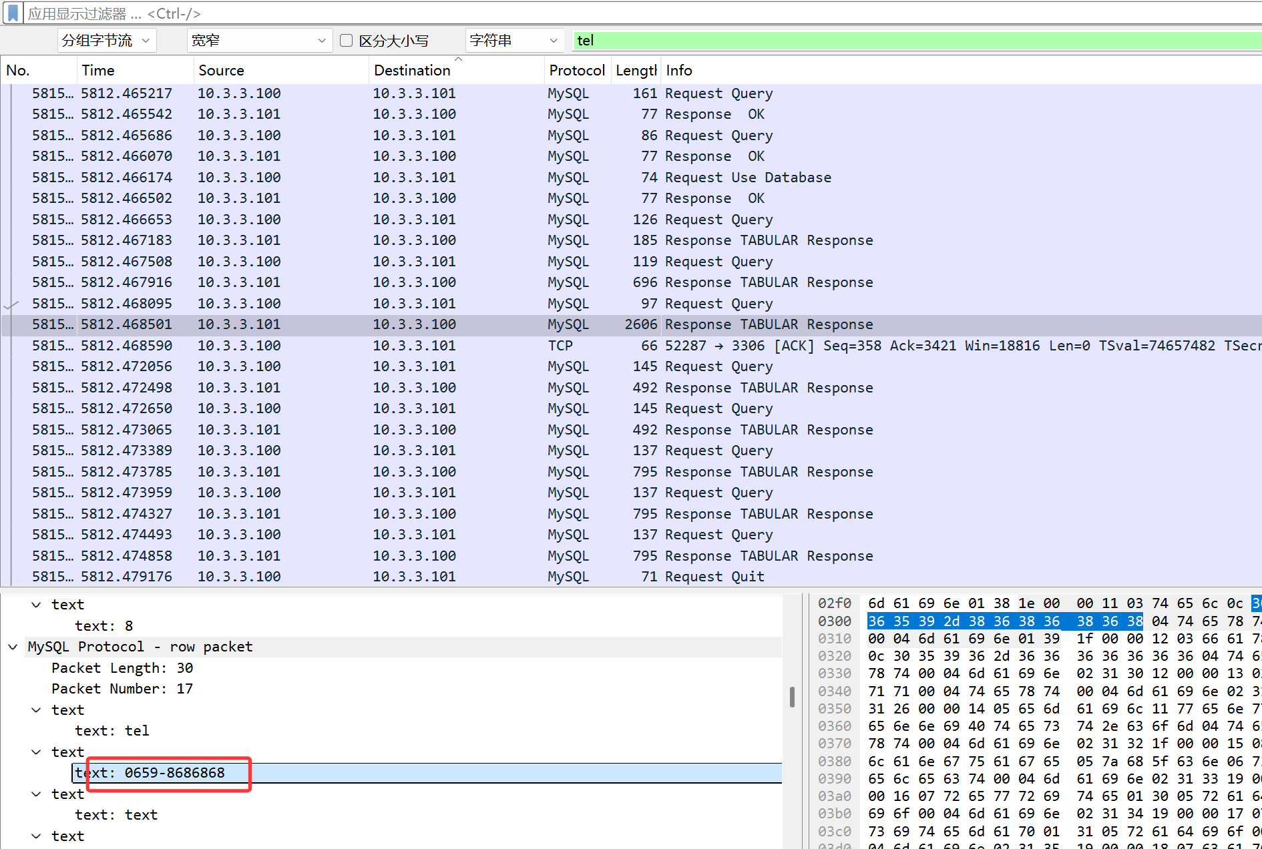Screen dimensions: 1262x849
Task: Select the TABULAR Response packet at 5812.474858
Action: pyautogui.click(x=631, y=556)
